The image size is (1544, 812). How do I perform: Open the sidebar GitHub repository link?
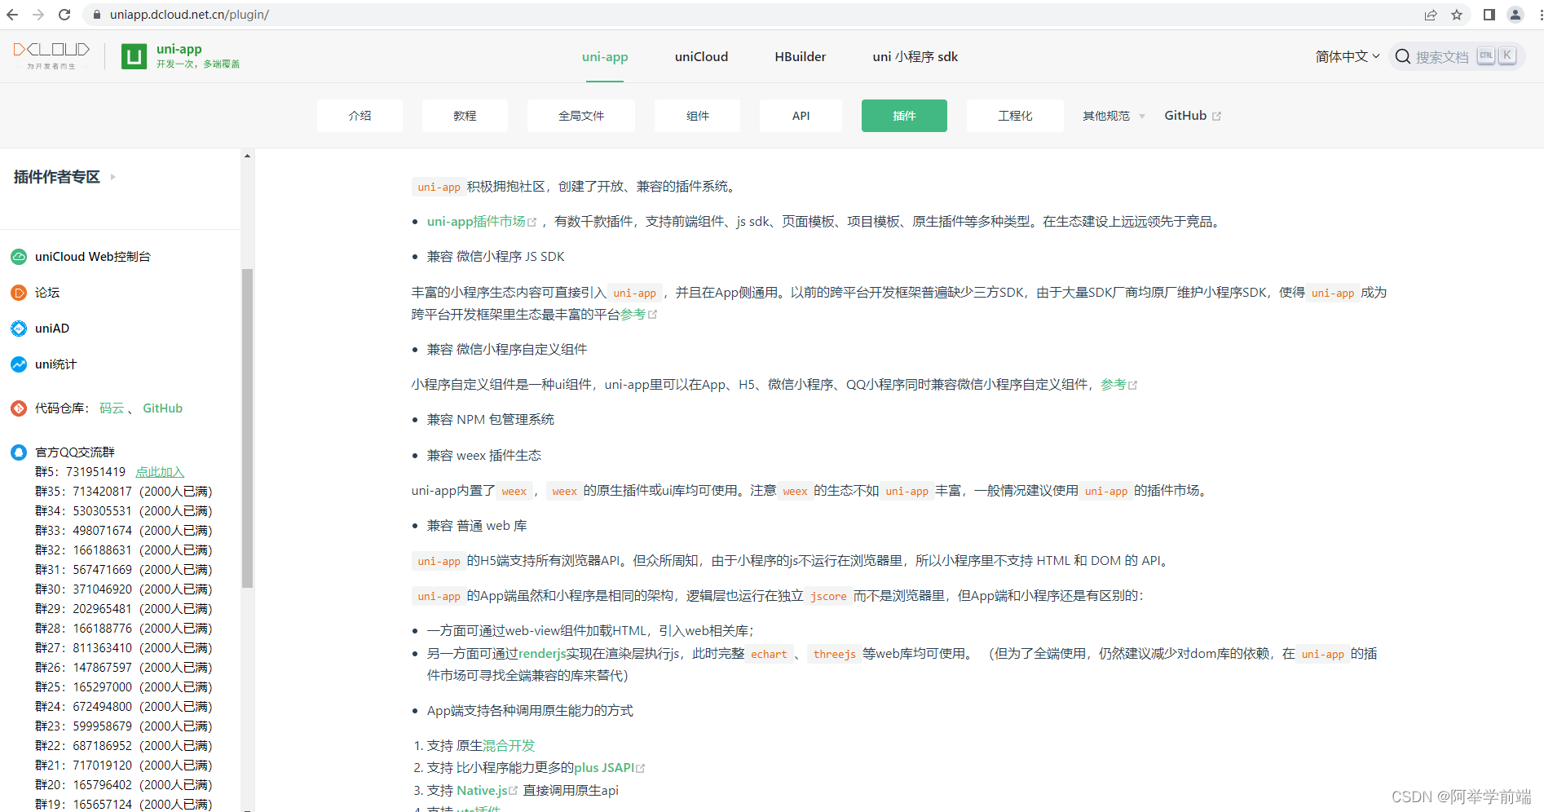point(162,408)
